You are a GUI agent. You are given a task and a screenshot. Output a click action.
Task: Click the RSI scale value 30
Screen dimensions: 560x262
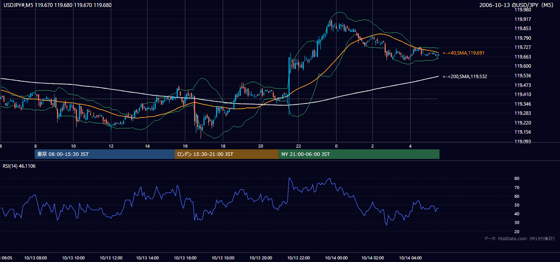click(517, 223)
